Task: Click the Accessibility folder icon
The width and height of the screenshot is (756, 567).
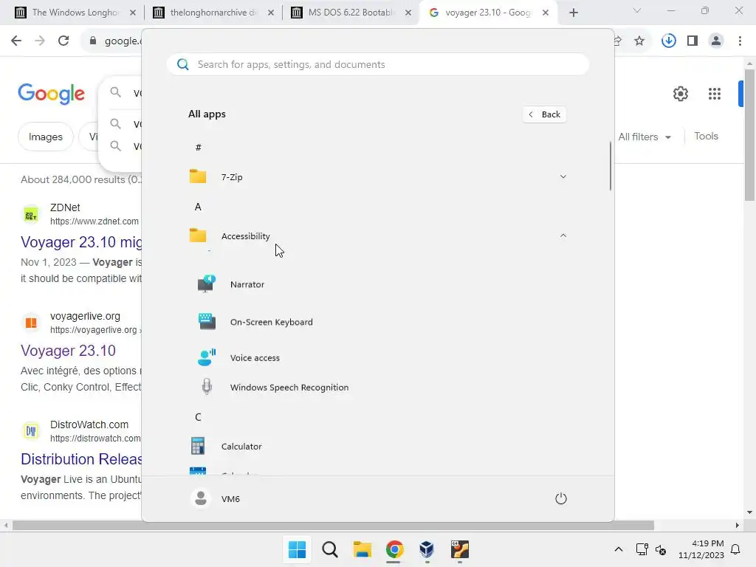Action: pos(198,236)
